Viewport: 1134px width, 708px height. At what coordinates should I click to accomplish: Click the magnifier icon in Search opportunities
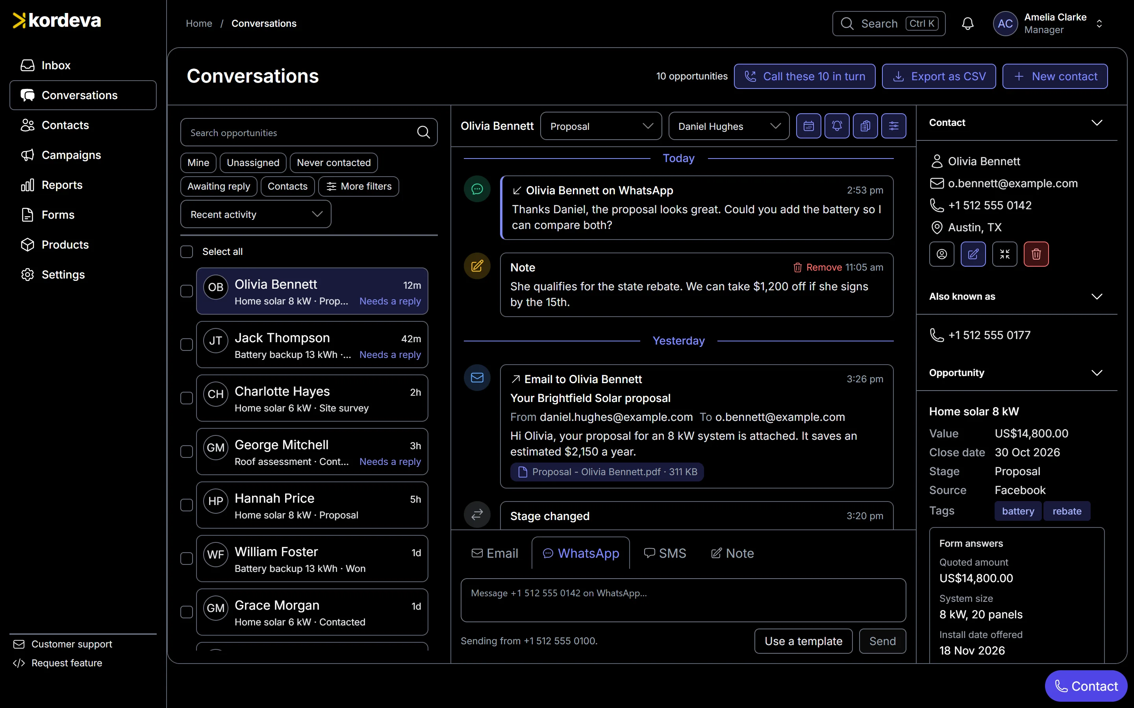(423, 133)
